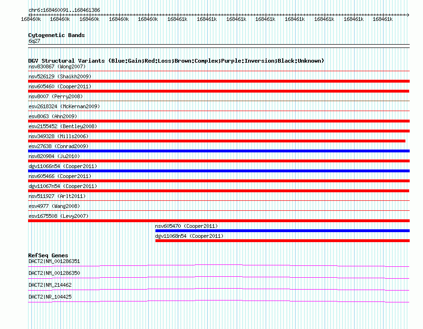Viewport: 423px width, 329px height.
Task: Click the right arrowhead of the coordinate ruler
Action: point(408,15)
